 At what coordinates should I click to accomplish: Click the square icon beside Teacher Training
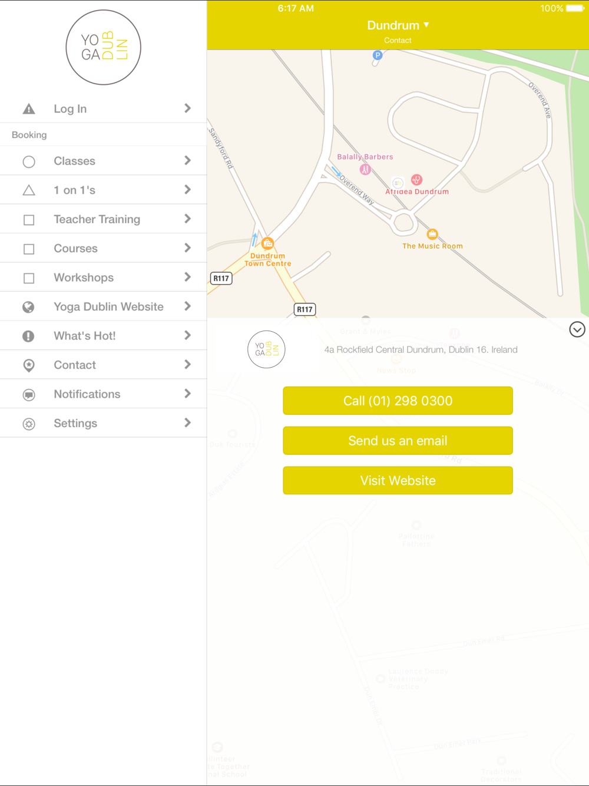(x=29, y=220)
